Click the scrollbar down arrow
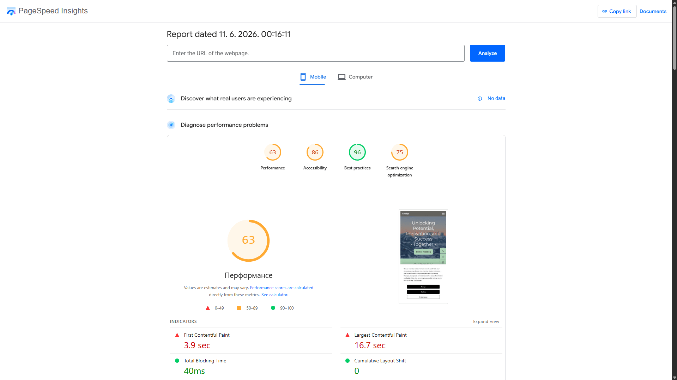 click(x=675, y=378)
